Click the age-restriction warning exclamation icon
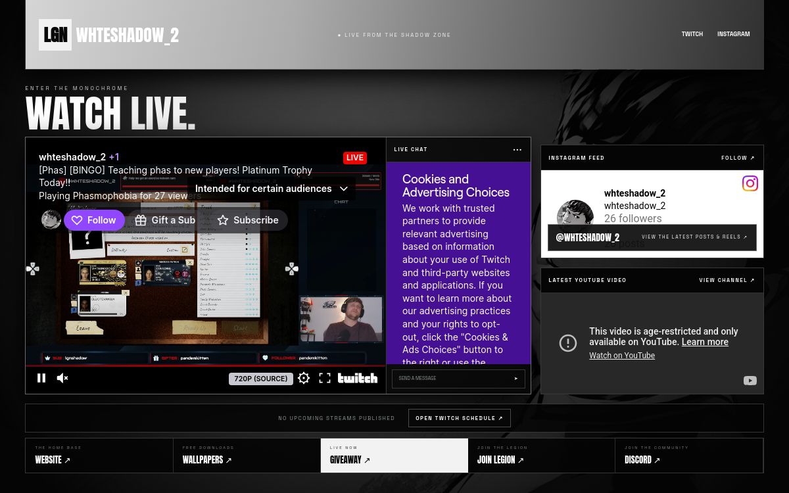 (568, 342)
